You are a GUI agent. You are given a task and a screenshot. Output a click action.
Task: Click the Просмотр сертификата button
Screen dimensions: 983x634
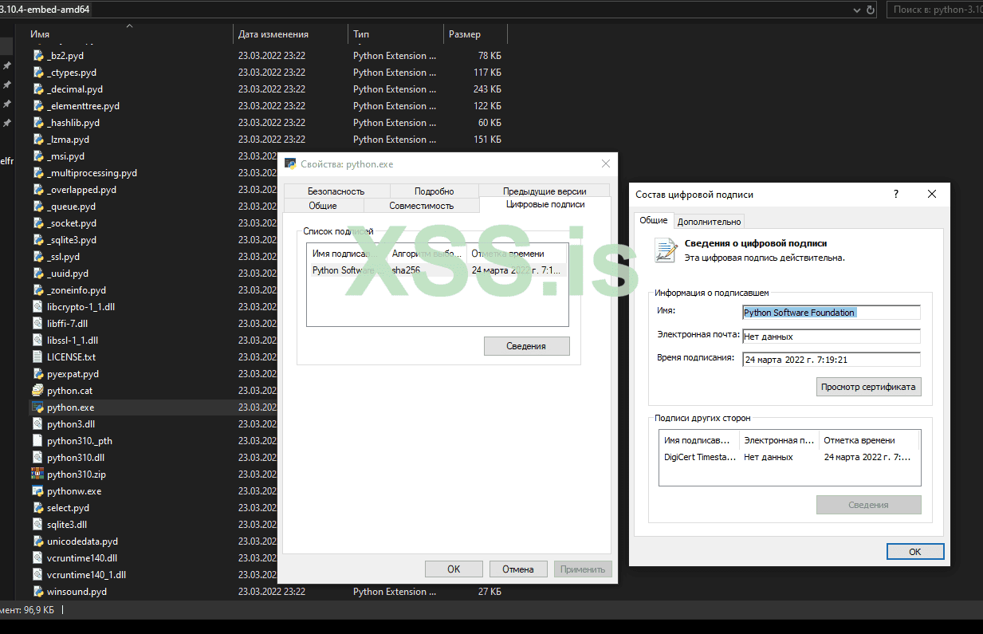pos(869,387)
